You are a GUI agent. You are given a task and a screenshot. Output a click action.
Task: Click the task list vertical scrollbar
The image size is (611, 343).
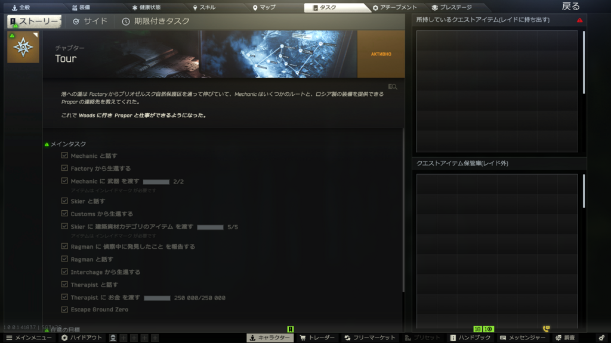click(403, 208)
